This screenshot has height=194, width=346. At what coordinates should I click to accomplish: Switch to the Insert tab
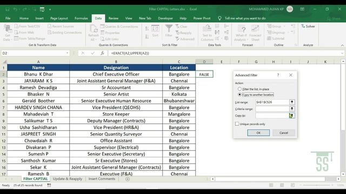click(39, 18)
